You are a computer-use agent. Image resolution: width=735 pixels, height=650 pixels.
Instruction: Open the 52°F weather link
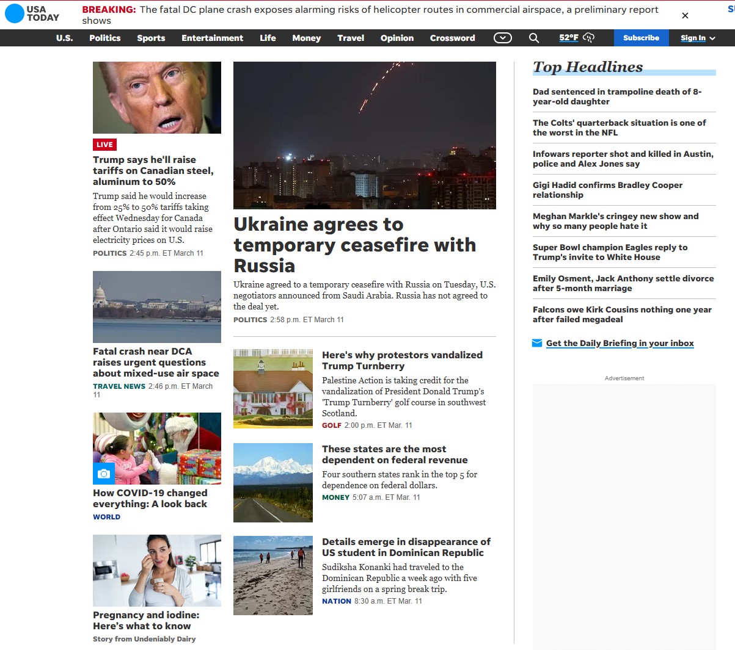pyautogui.click(x=569, y=38)
